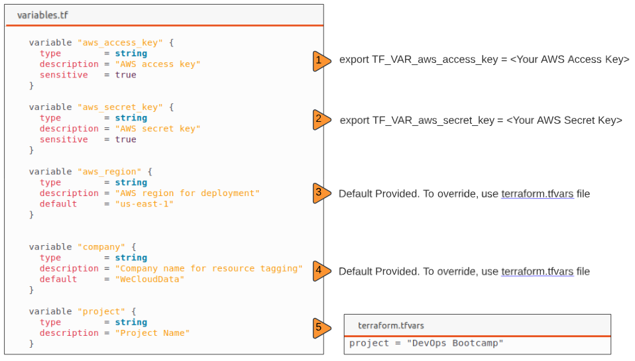
Task: Select the "us-east-1" default value
Action: 144,204
